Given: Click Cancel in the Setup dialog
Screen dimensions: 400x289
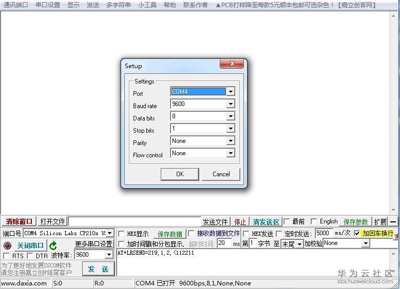Looking at the screenshot, I should [221, 174].
